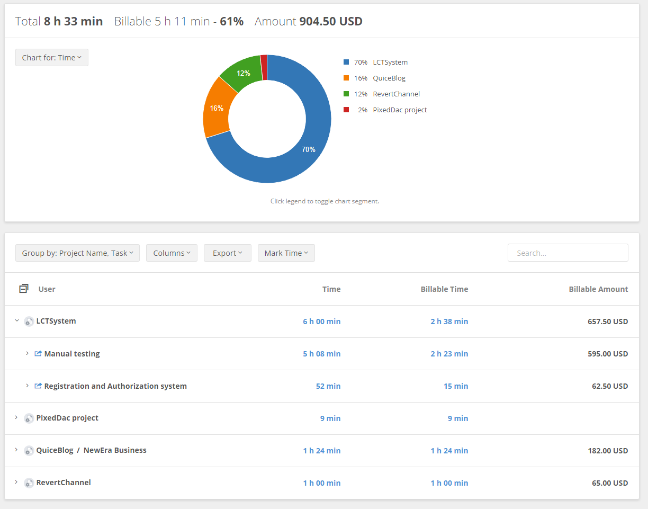Collapse the LCTSystem project row

pyautogui.click(x=17, y=320)
